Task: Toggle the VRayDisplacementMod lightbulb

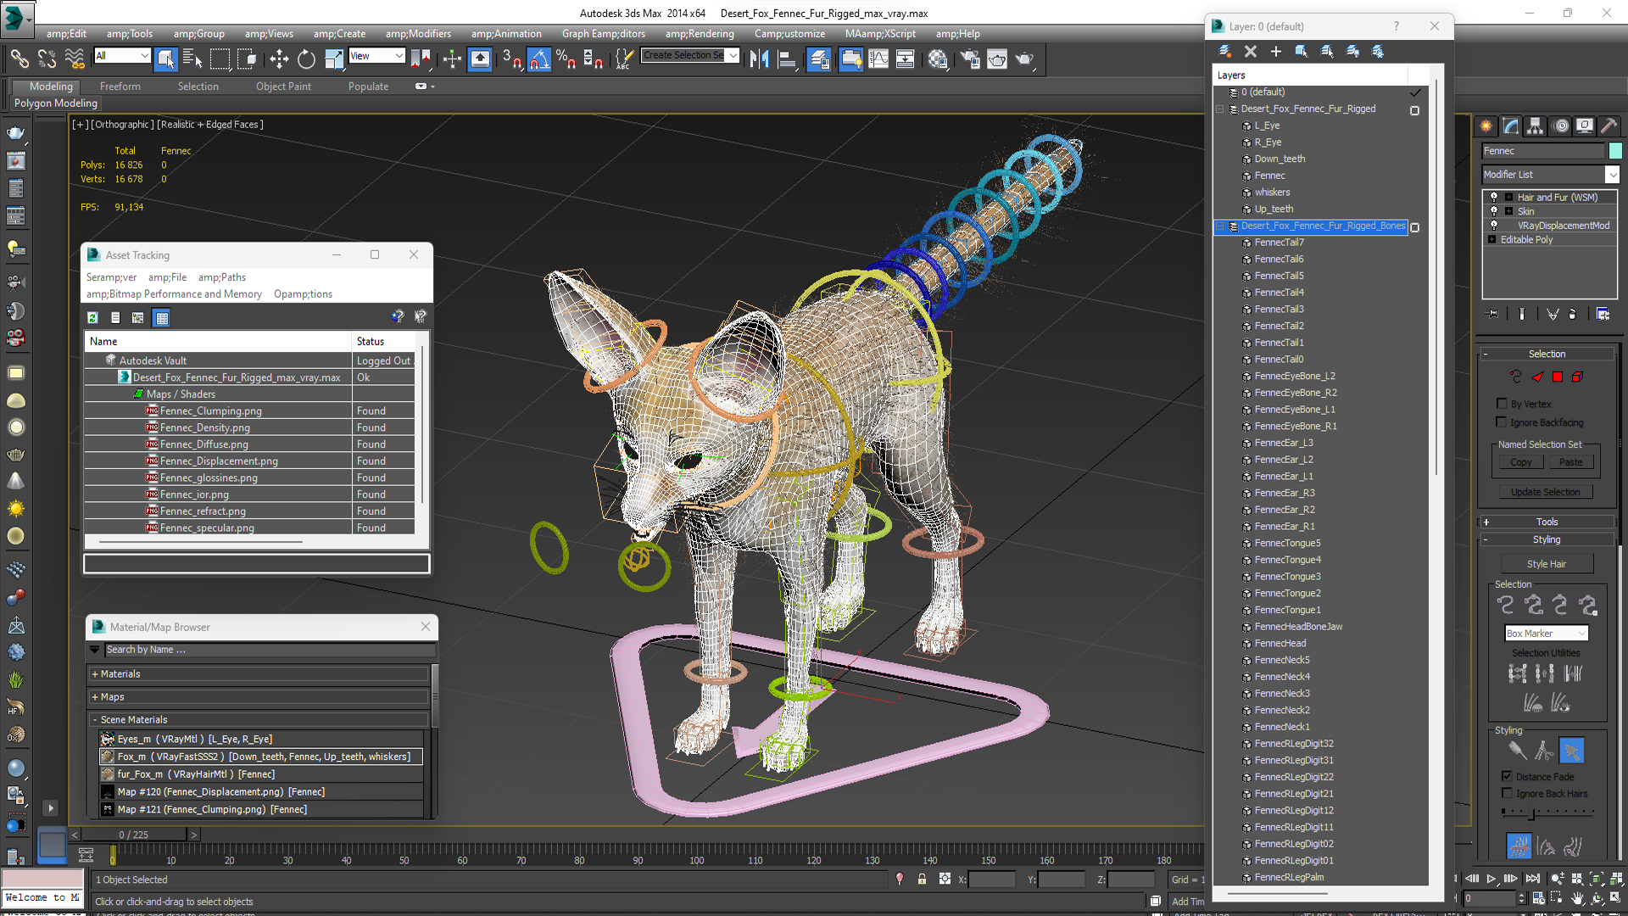Action: click(x=1494, y=226)
